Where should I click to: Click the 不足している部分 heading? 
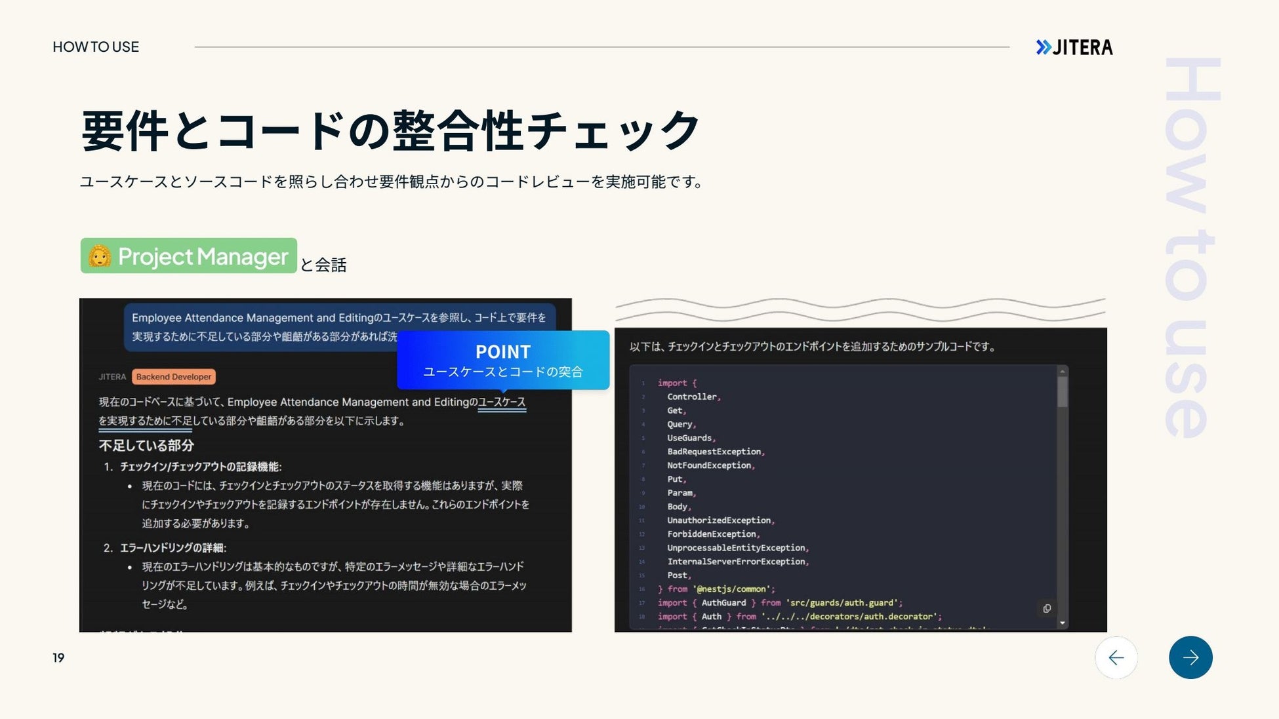pos(146,446)
